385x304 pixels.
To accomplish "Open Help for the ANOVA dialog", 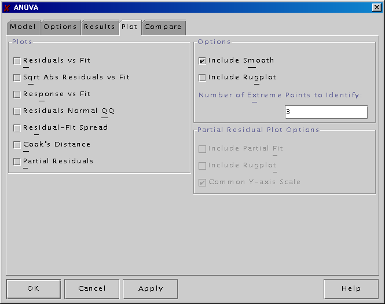I will 351,288.
